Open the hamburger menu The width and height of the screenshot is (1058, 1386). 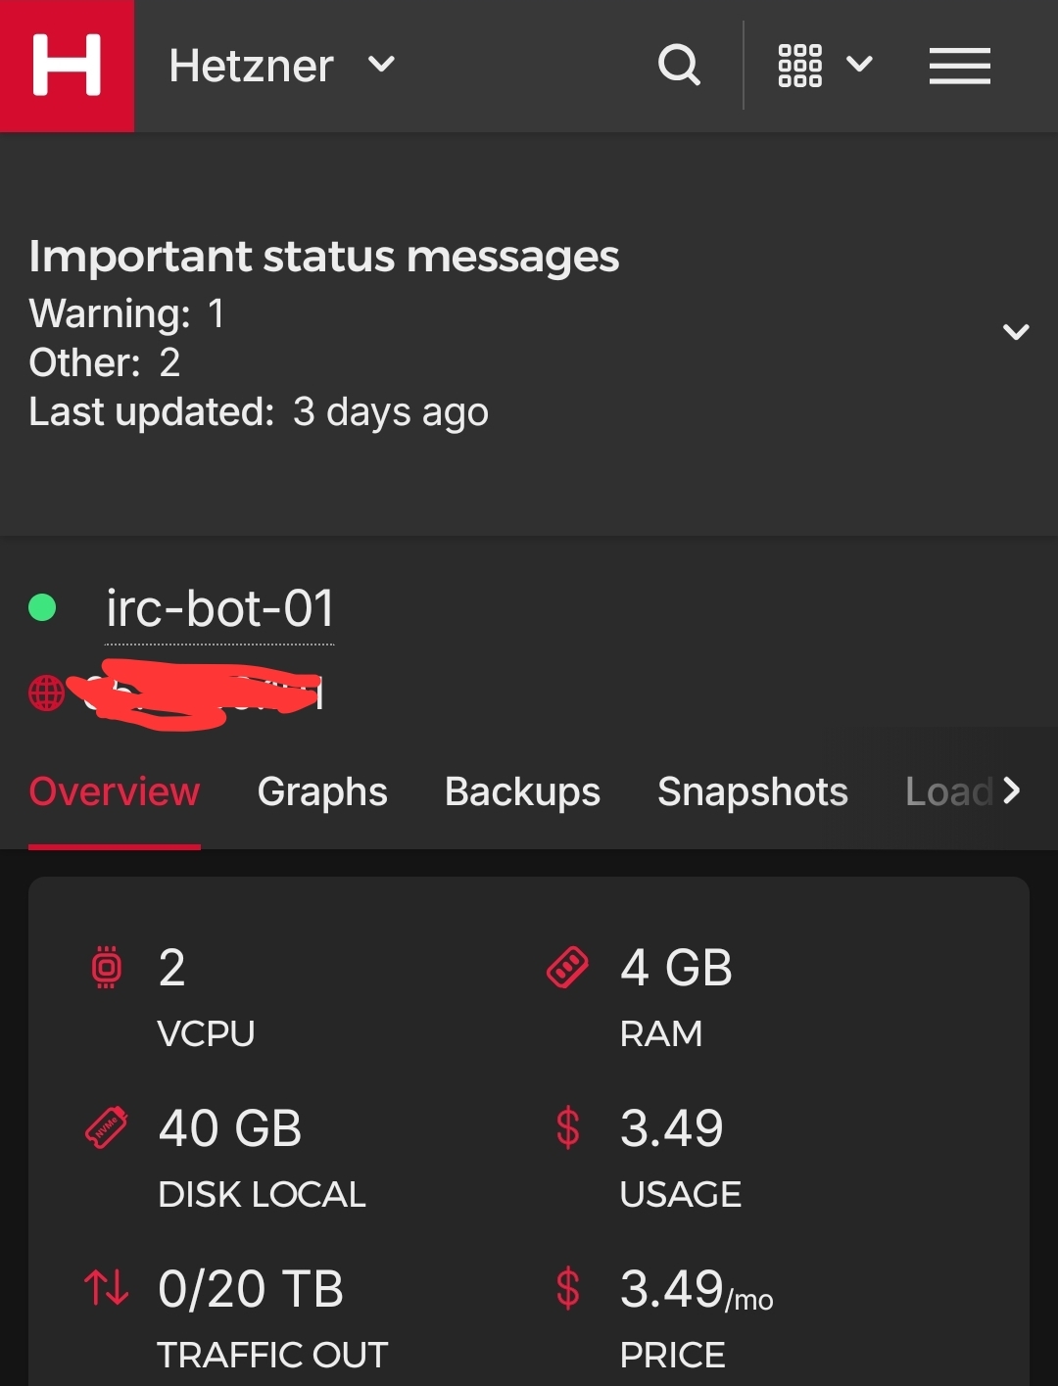click(x=959, y=66)
